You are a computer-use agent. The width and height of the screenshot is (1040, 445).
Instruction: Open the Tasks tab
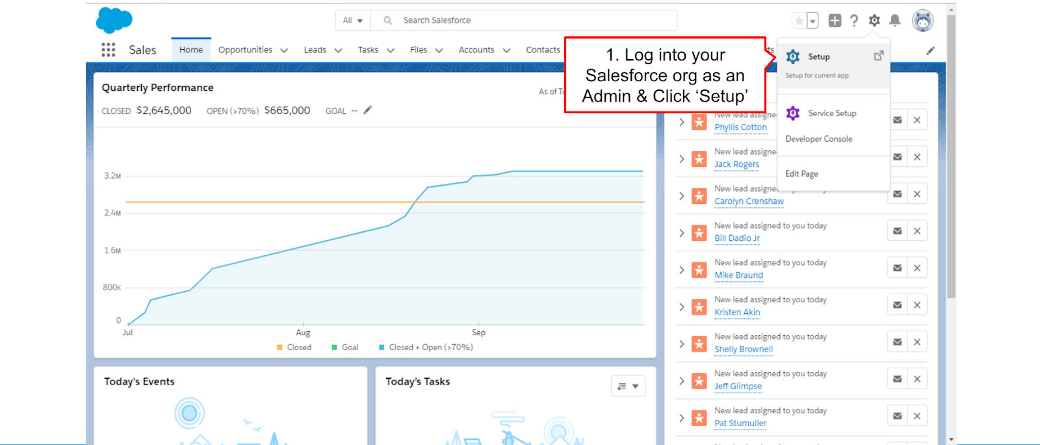368,50
